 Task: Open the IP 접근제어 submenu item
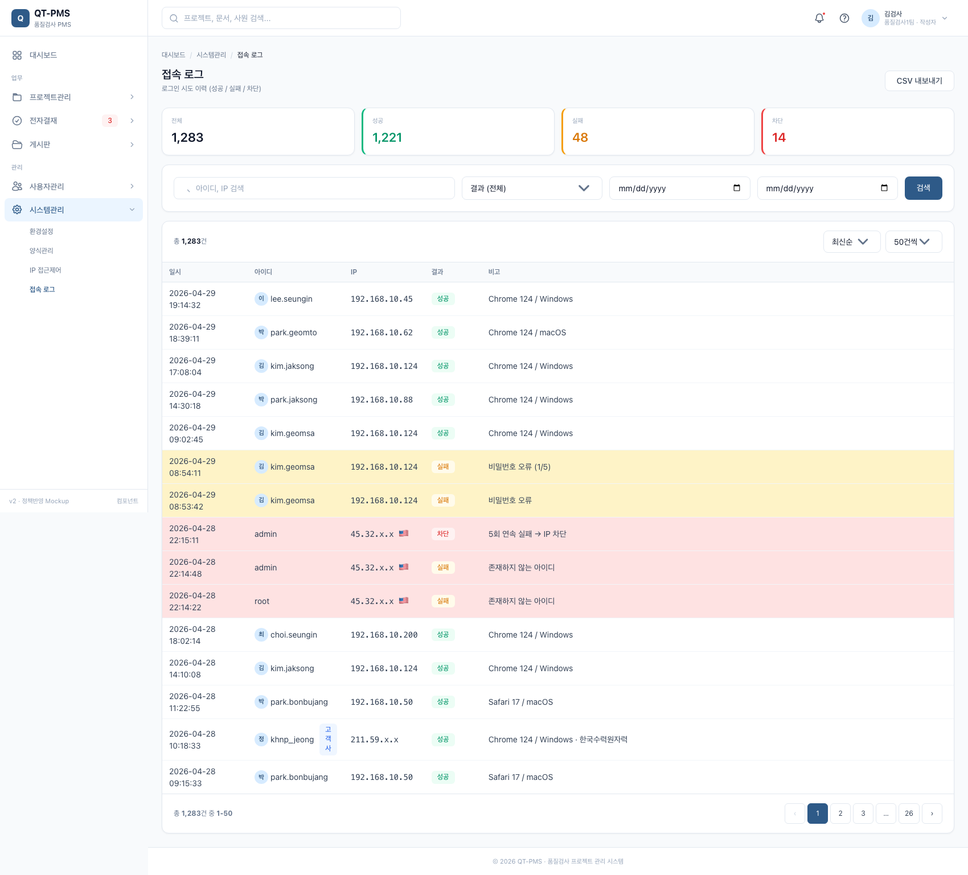46,270
